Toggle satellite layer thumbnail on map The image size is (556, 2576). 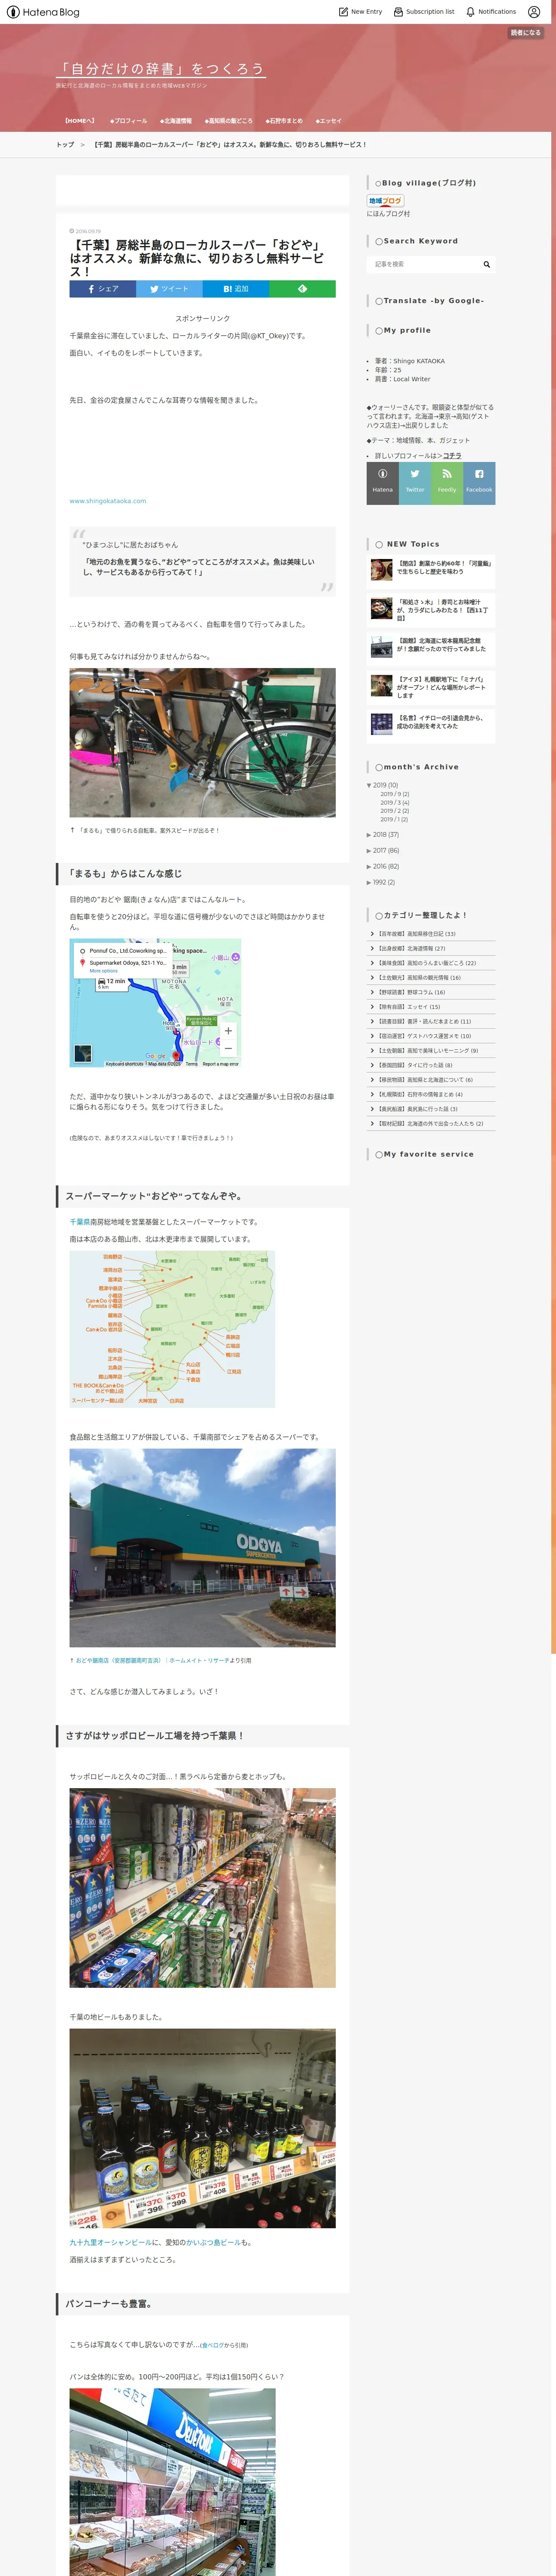[x=83, y=1053]
